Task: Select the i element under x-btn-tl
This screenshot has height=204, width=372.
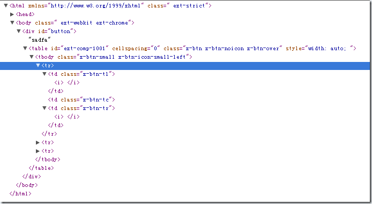Action: click(x=67, y=82)
